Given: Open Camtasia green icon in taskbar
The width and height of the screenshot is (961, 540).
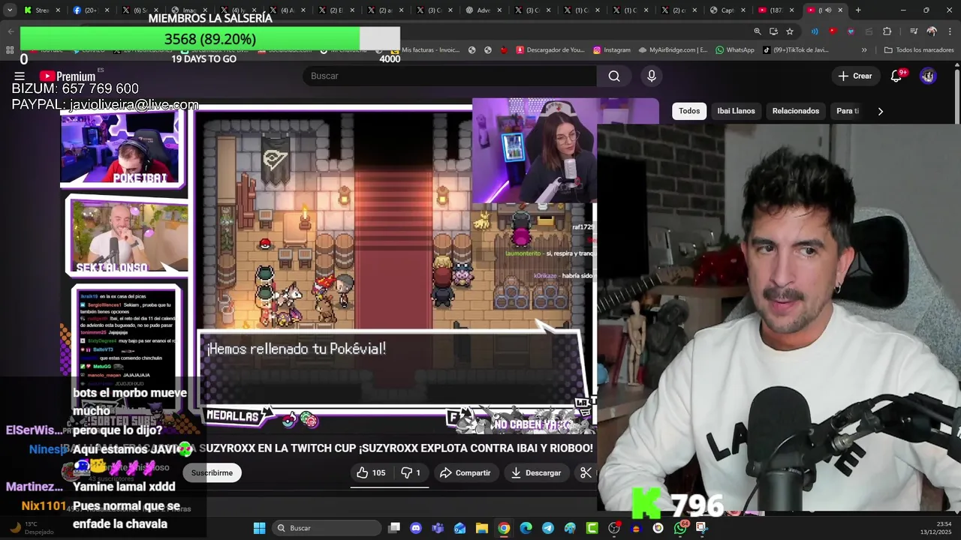Looking at the screenshot, I should (x=592, y=528).
